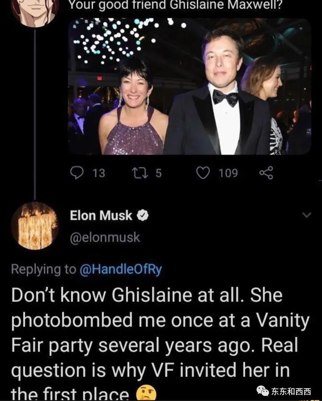Click the 109 likes count
The image size is (322, 401).
[x=228, y=173]
